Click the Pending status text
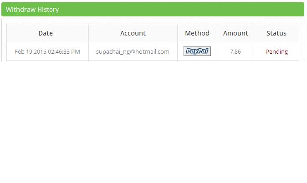The height and width of the screenshot is (183, 307). [276, 52]
